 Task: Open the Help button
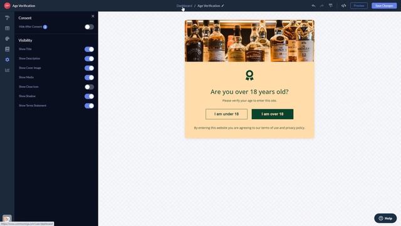385,218
